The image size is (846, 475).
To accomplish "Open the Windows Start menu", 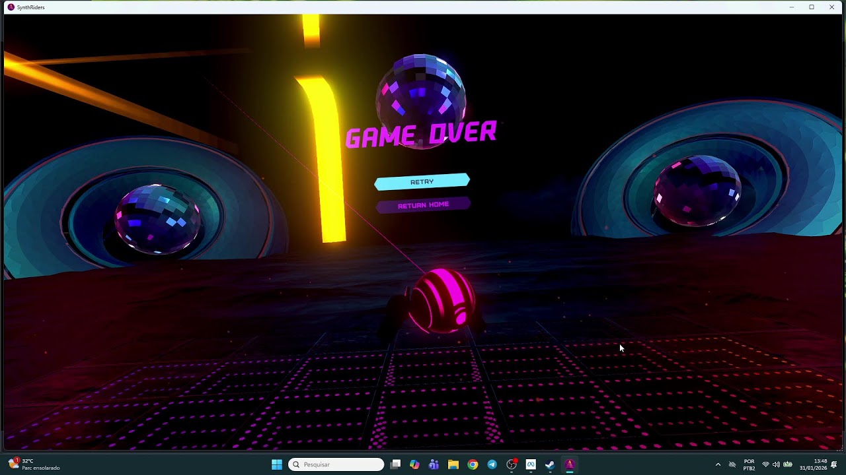I will pos(277,464).
